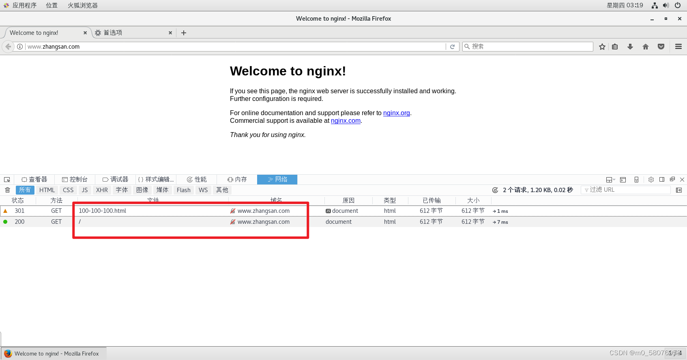The image size is (687, 360).
Task: Switch to the 调试器 debugger tab
Action: click(x=116, y=180)
